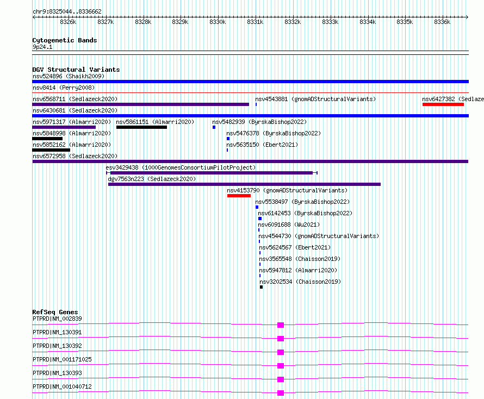Select the red nsv4153790 gnomAD variant bar
The height and width of the screenshot is (399, 484).
[x=239, y=196]
